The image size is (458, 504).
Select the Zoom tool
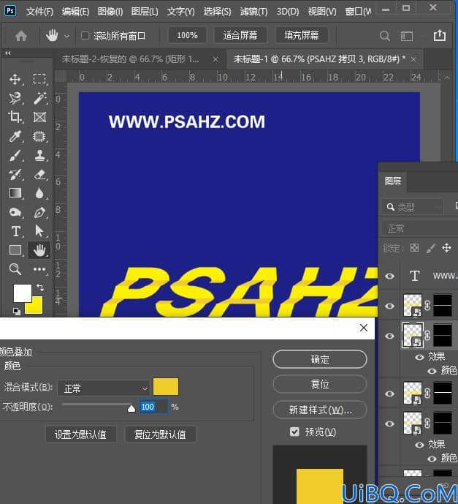tap(15, 269)
